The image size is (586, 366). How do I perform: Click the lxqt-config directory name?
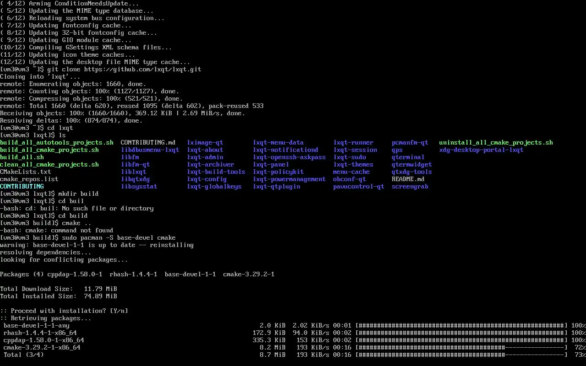click(x=207, y=179)
